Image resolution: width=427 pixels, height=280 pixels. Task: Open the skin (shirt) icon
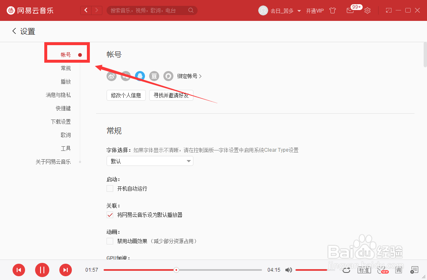pyautogui.click(x=333, y=10)
